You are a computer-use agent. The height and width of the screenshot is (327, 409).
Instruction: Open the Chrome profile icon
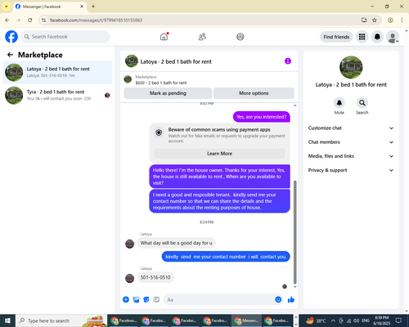pyautogui.click(x=390, y=20)
